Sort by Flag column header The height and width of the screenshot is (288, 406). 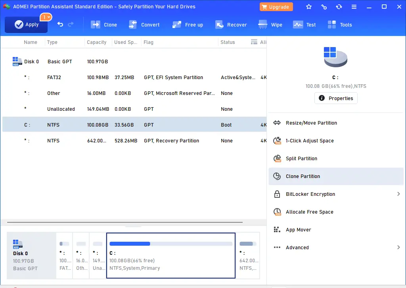[x=148, y=42]
